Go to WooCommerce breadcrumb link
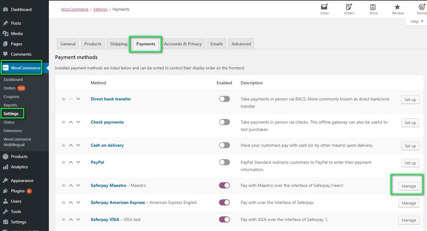Screen dimensions: 427x231 click(x=75, y=9)
